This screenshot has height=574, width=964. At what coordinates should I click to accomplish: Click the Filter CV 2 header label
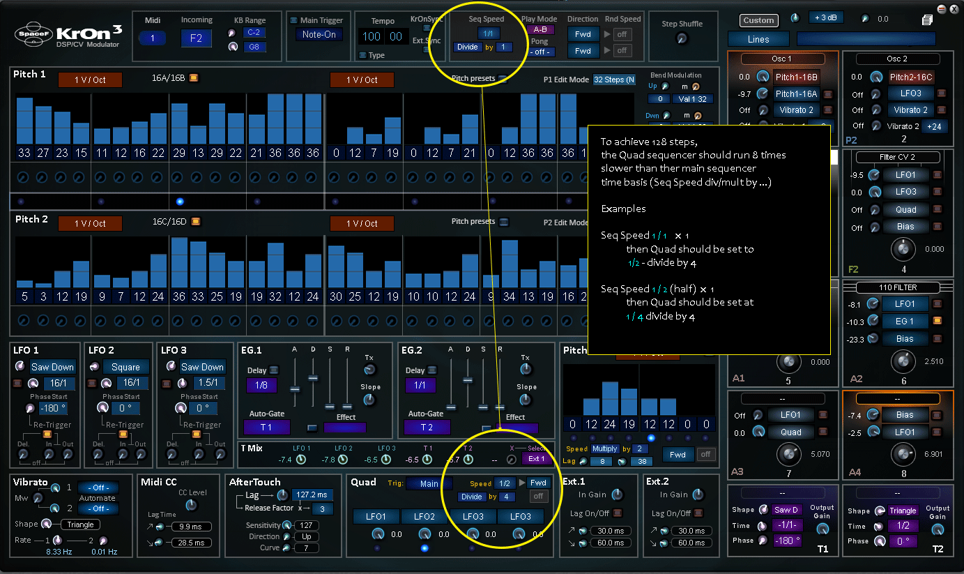(898, 158)
